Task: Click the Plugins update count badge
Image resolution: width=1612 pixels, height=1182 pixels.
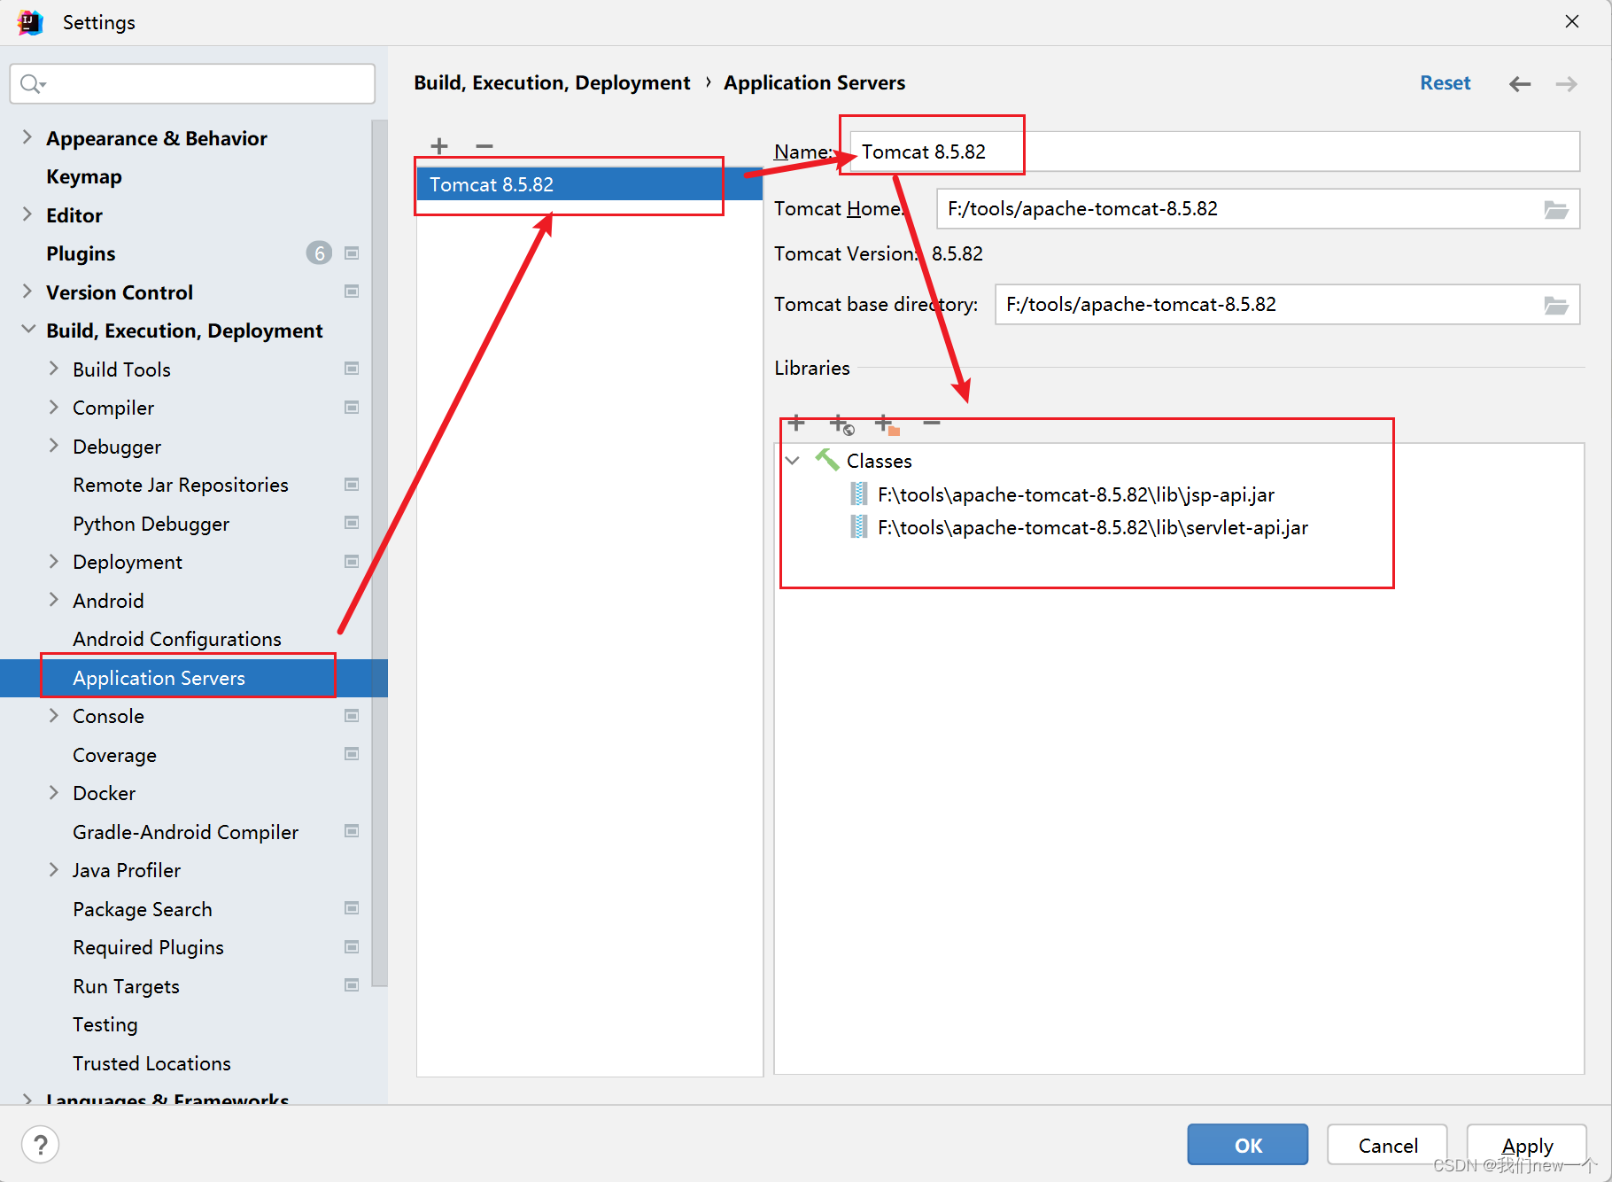Action: pos(319,253)
